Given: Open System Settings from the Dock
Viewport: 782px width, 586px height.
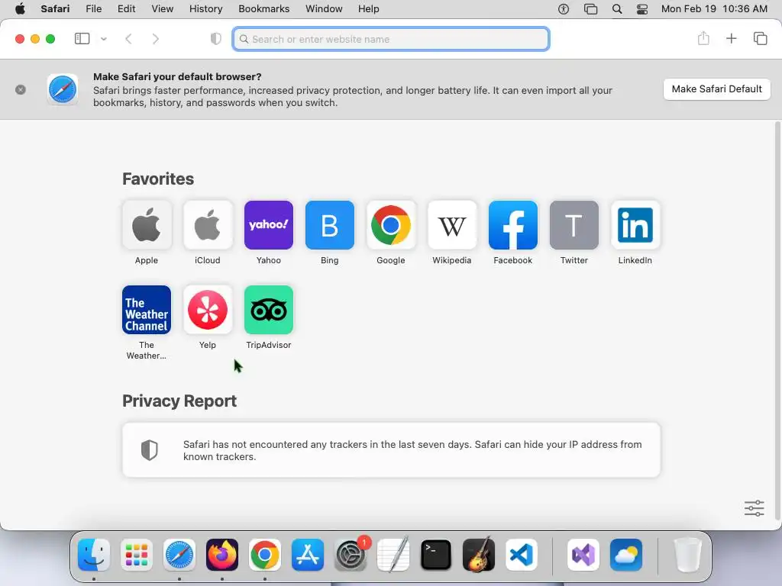Looking at the screenshot, I should [x=351, y=555].
